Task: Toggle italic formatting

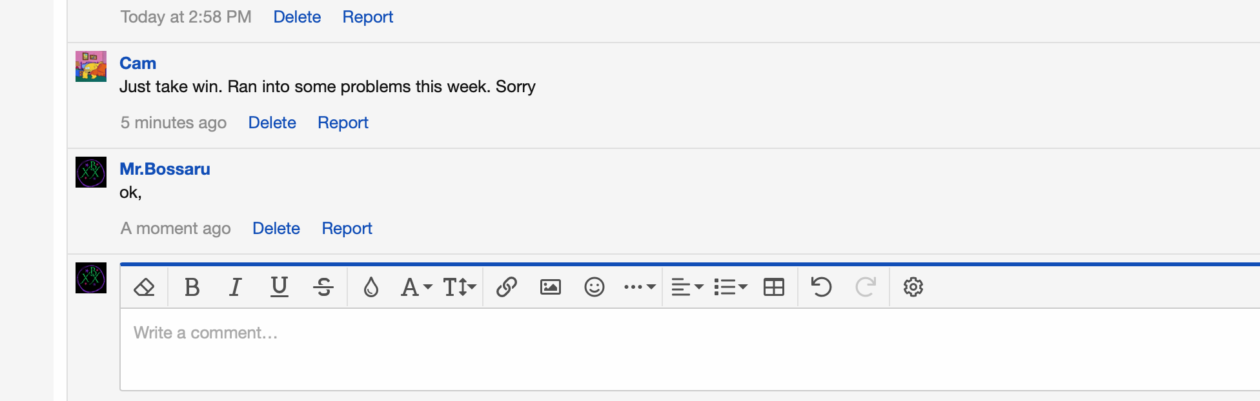Action: 234,287
